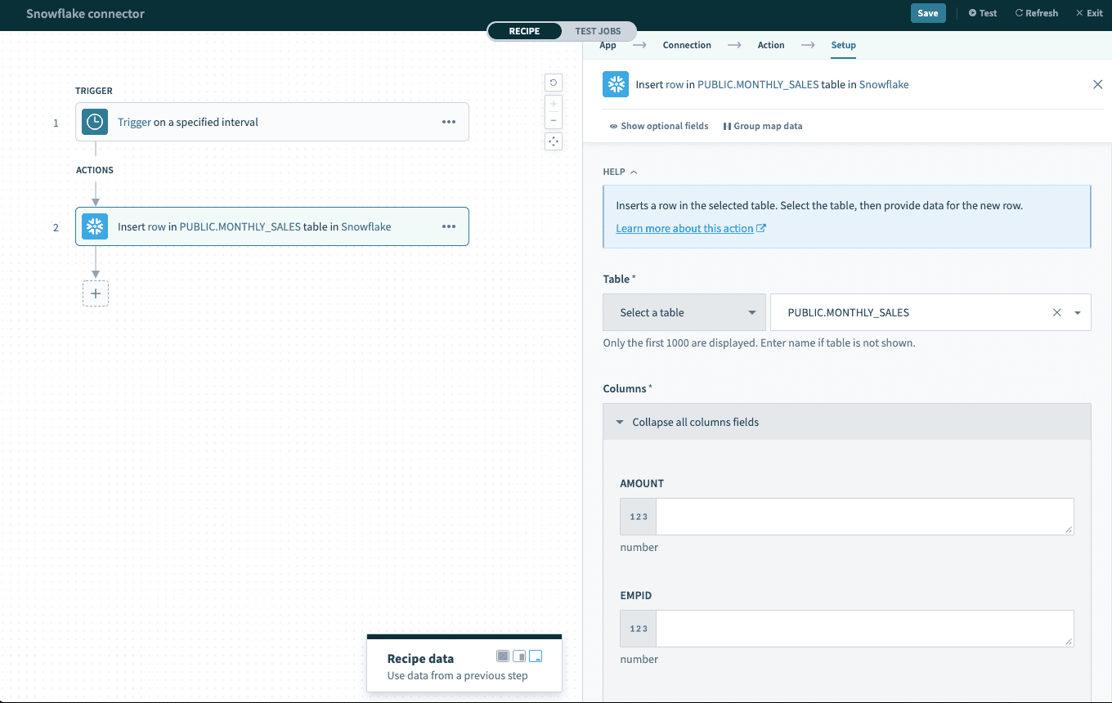Go to the Action step tab
1112x703 pixels.
pyautogui.click(x=770, y=45)
